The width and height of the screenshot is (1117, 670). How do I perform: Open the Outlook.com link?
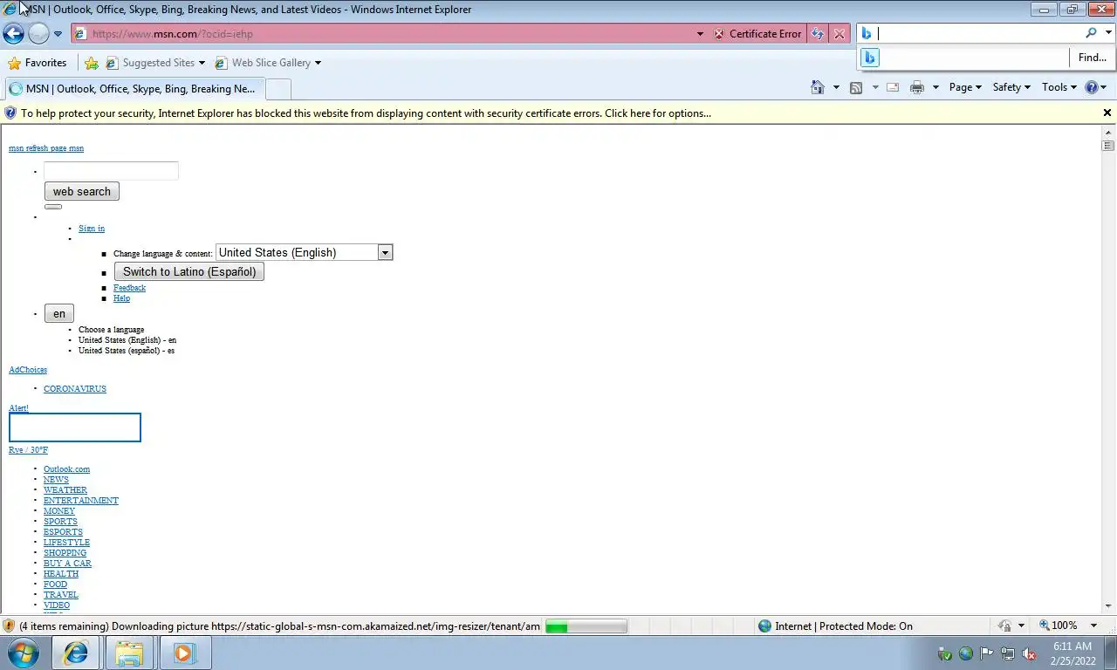pos(66,469)
